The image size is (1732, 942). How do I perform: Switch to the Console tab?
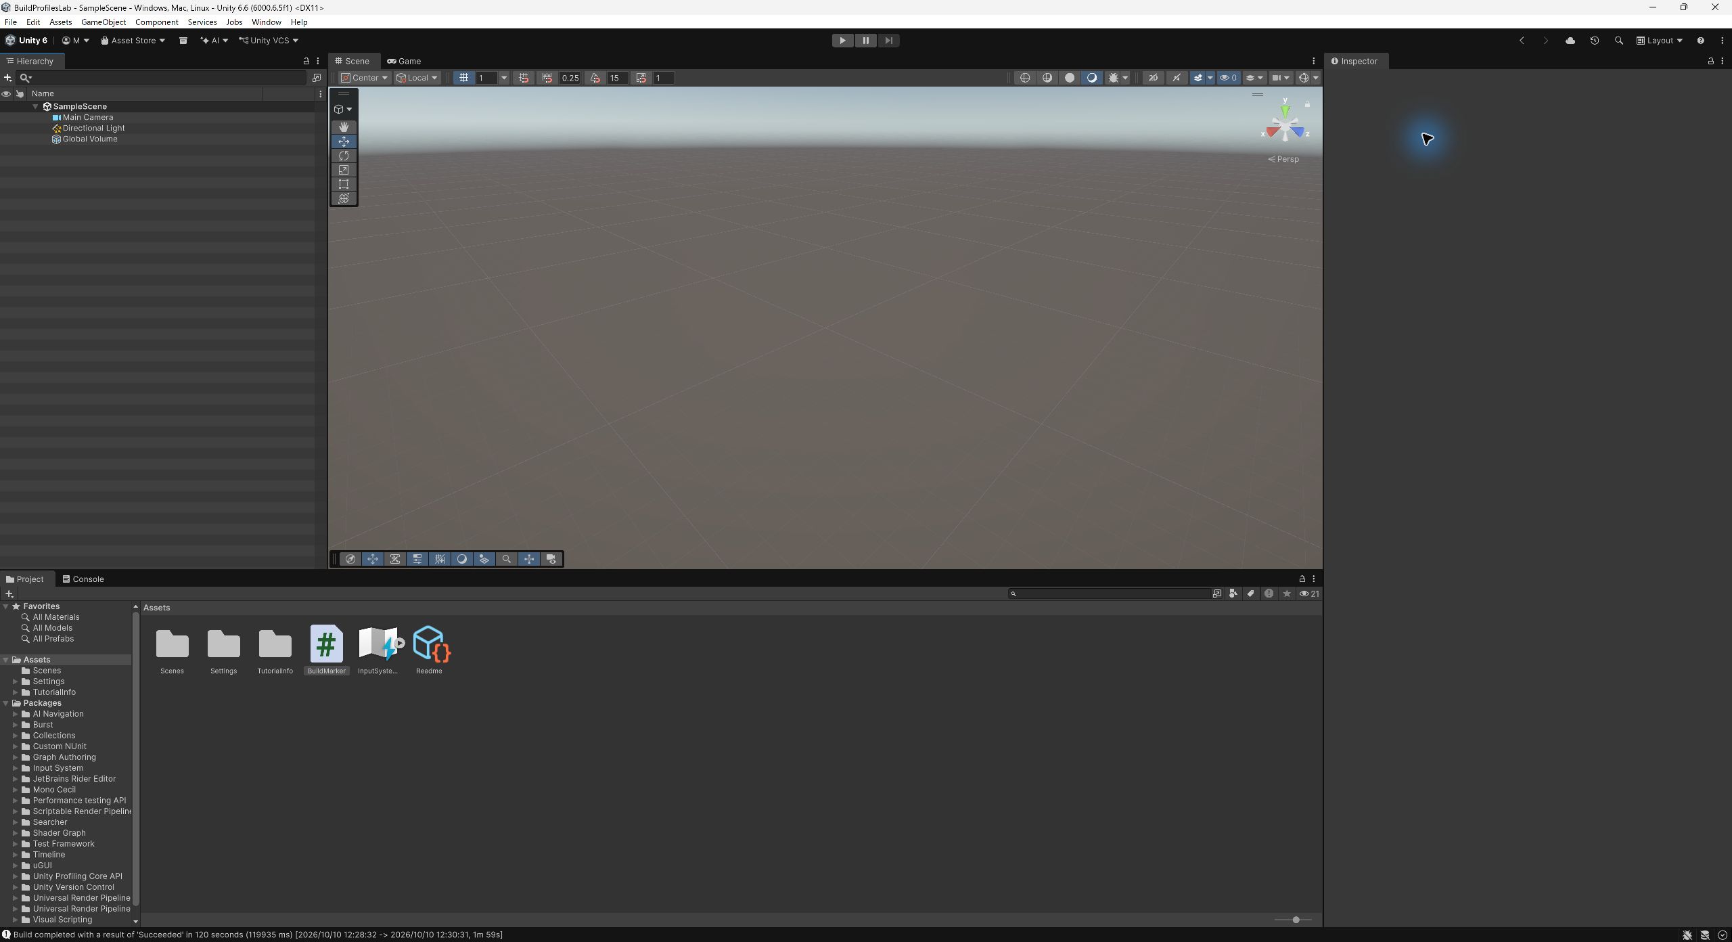[83, 579]
